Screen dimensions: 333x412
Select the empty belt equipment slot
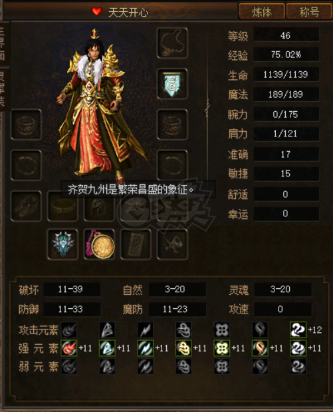62,206
